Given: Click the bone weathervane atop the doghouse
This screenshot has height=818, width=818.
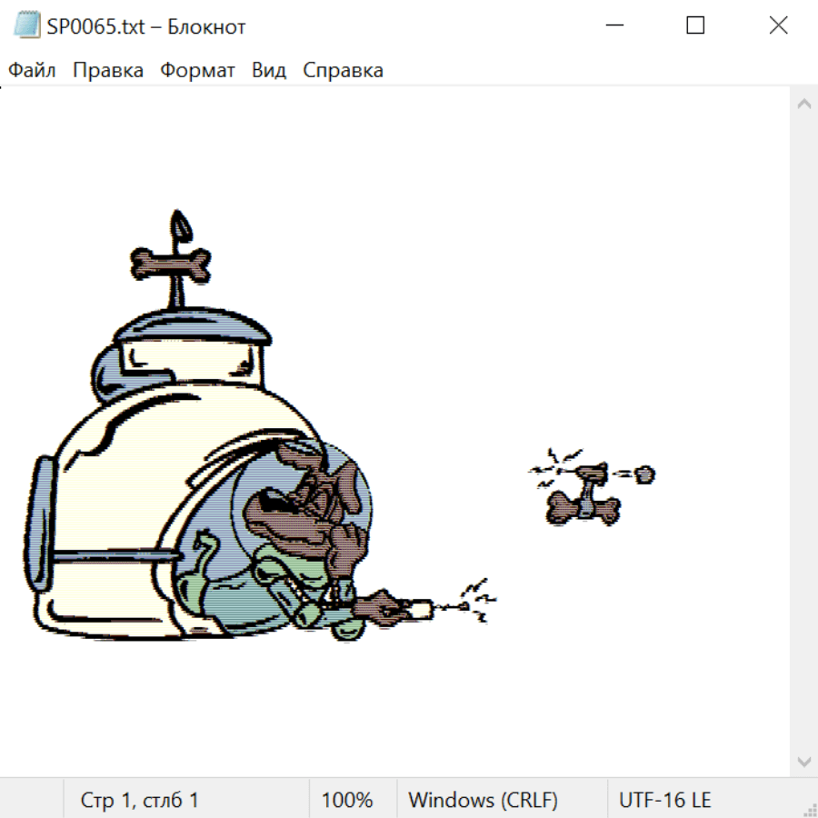Looking at the screenshot, I should [172, 262].
